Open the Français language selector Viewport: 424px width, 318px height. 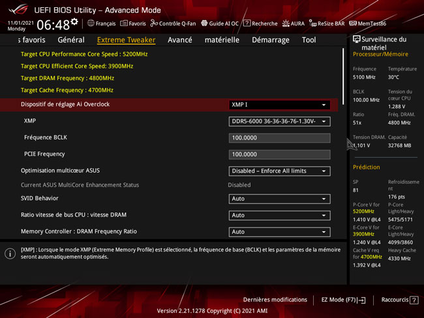[101, 23]
